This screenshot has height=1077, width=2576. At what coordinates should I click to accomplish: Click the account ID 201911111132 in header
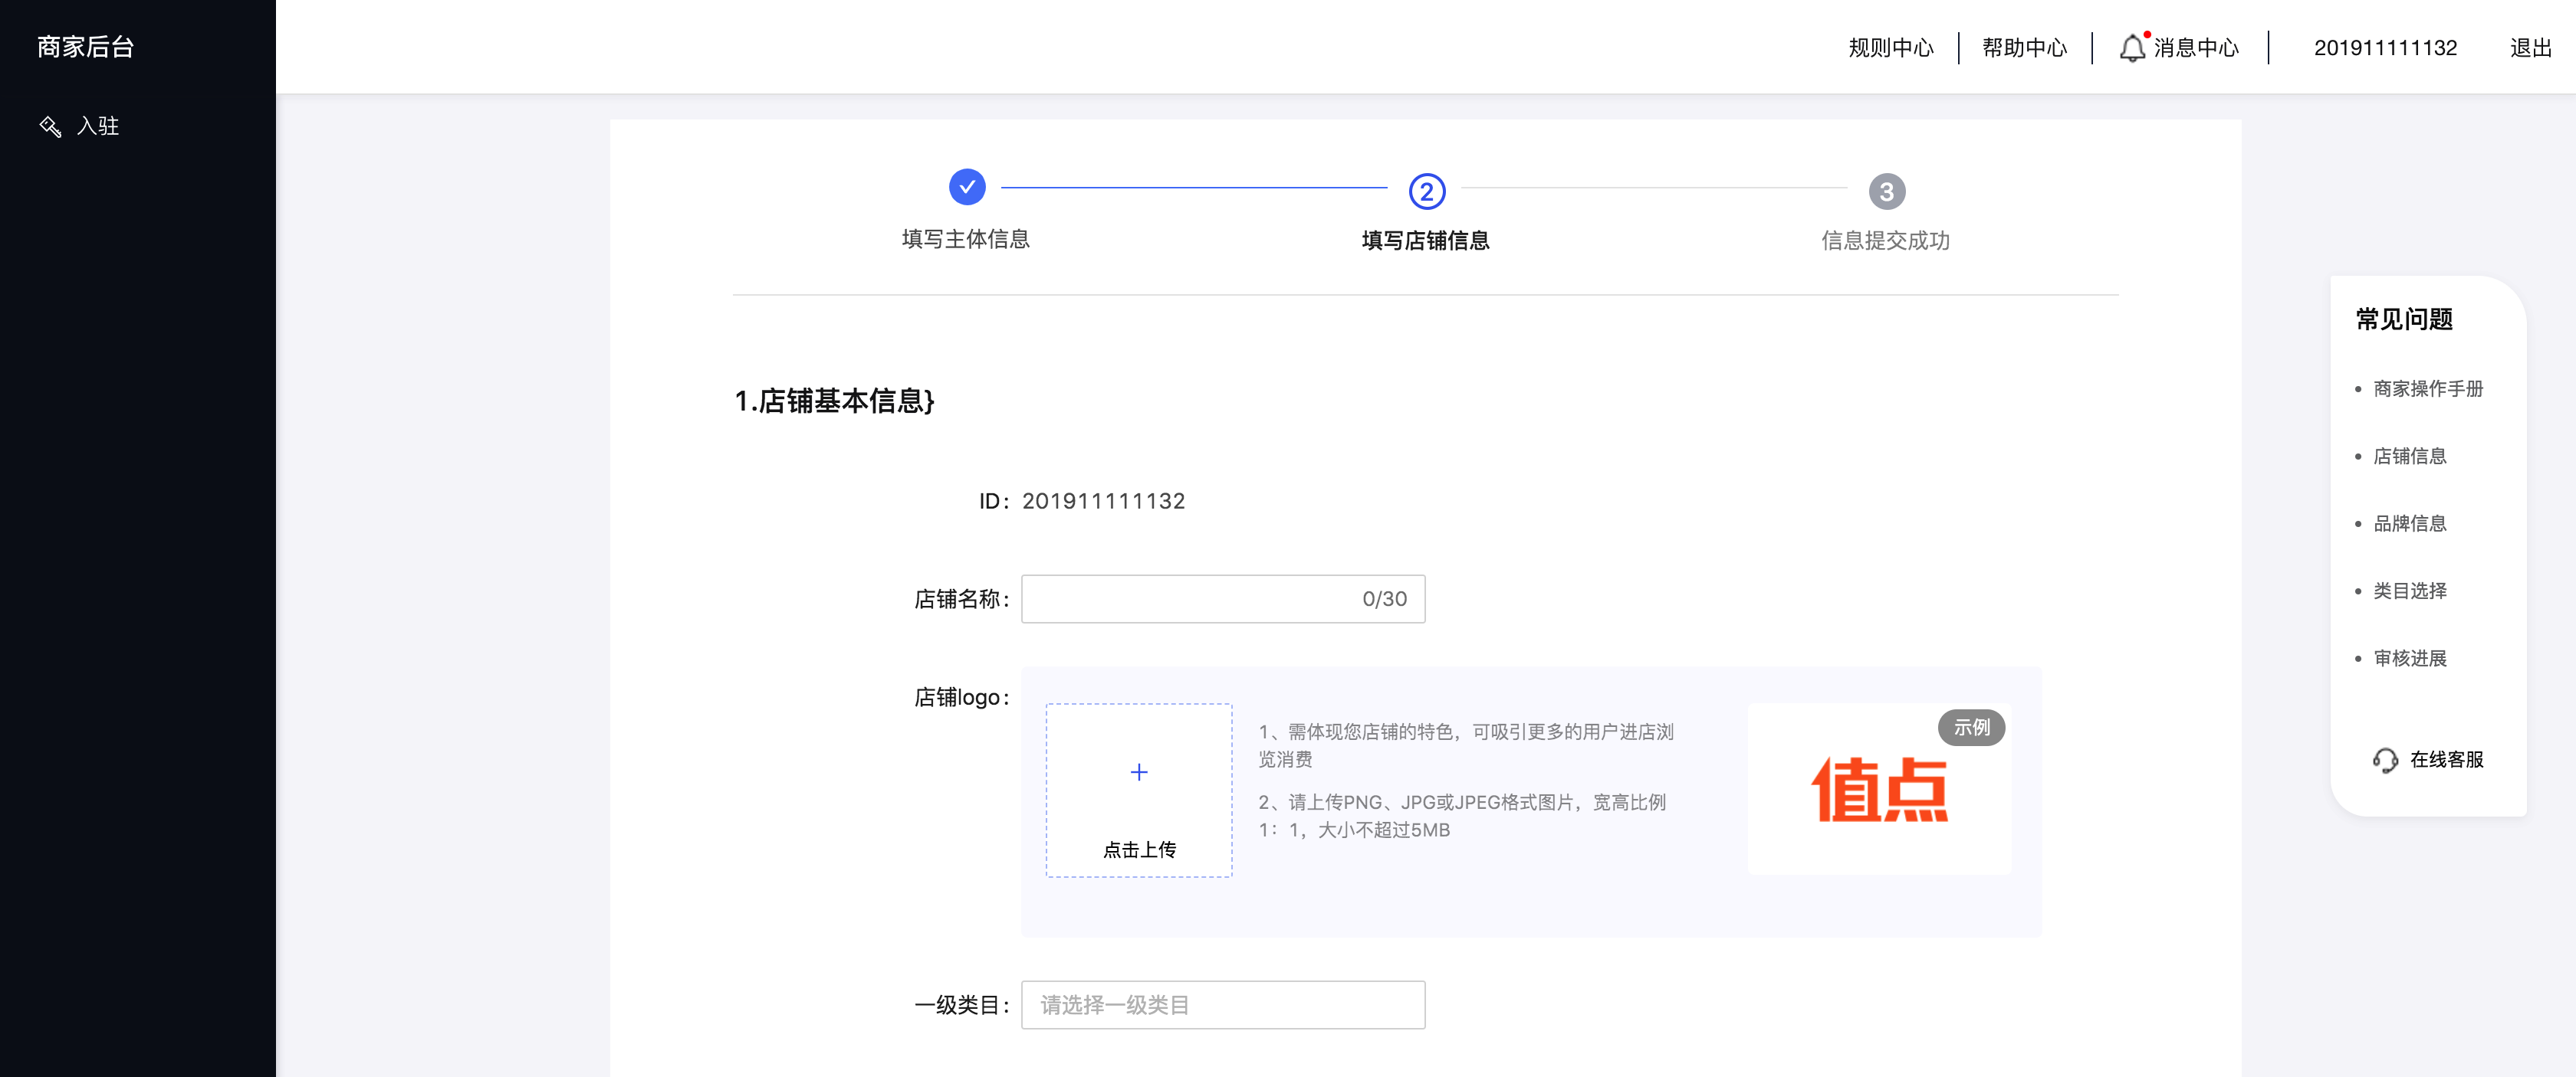[2385, 47]
